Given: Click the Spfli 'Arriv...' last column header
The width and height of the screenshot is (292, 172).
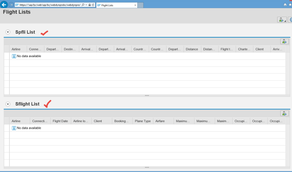Looking at the screenshot, I should tap(278, 49).
